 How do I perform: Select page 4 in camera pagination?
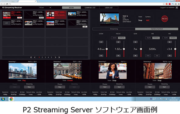point(48,57)
